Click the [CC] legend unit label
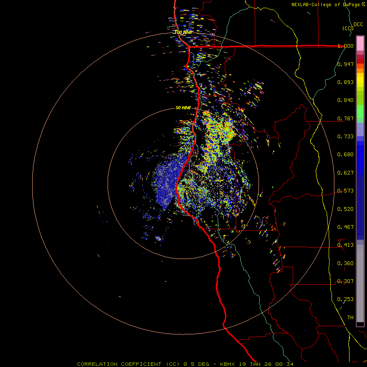This screenshot has width=367, height=367. coord(348,28)
